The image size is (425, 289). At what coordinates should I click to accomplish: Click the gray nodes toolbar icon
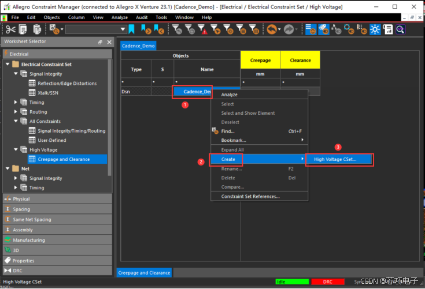coord(337,29)
